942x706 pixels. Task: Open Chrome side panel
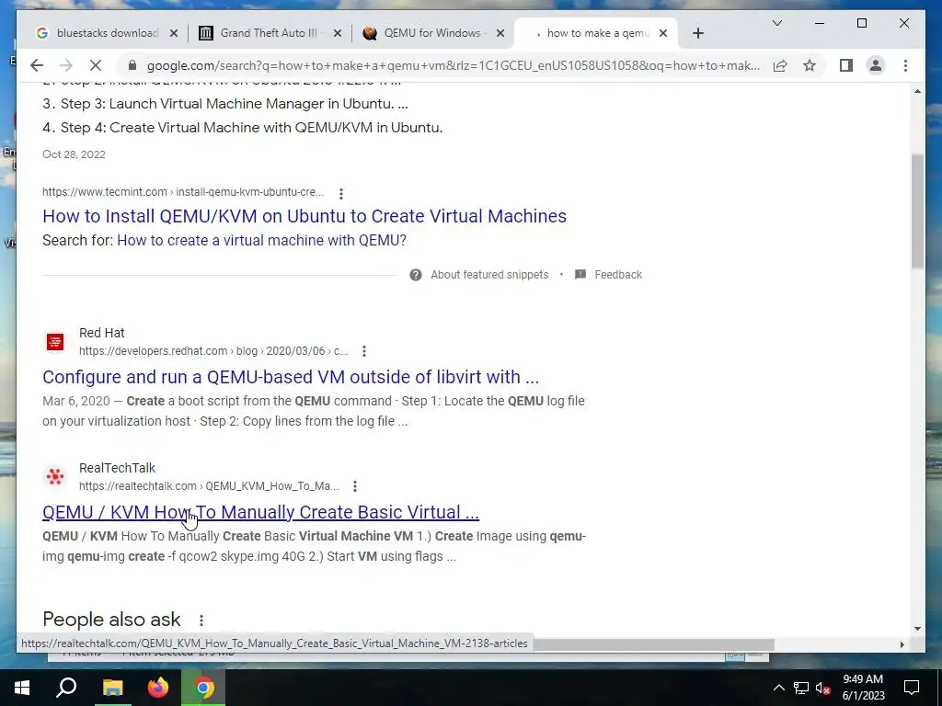point(846,65)
